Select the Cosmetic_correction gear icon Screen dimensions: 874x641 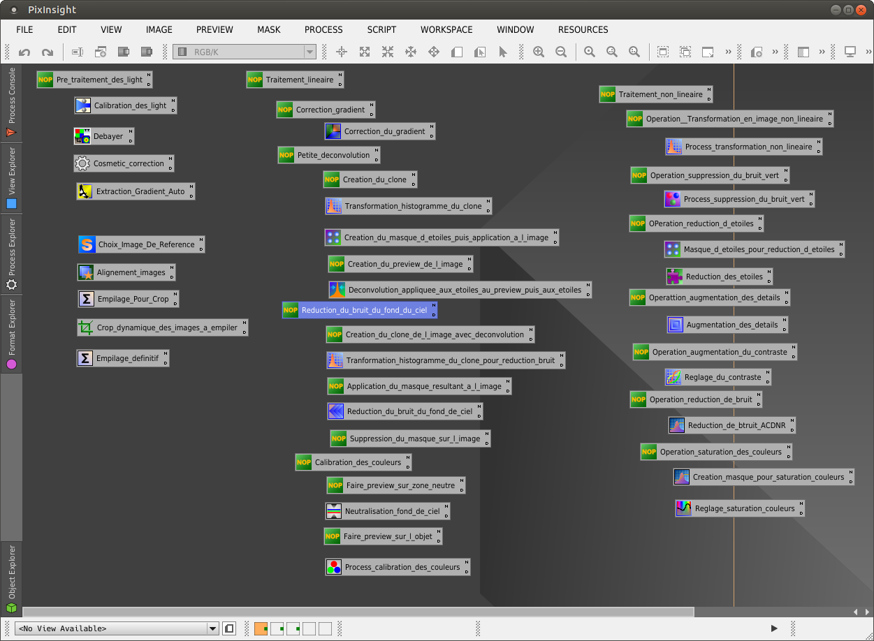[82, 163]
